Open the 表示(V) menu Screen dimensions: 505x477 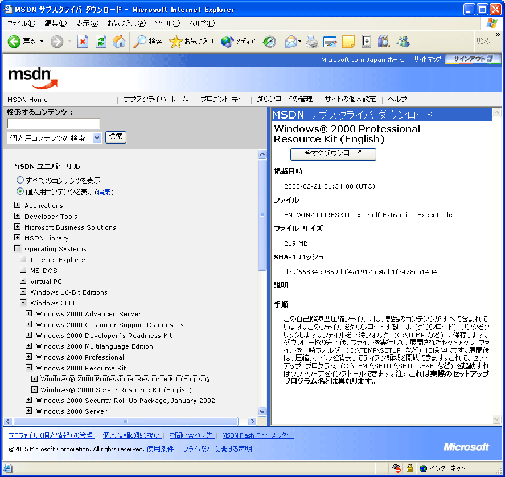(x=87, y=23)
